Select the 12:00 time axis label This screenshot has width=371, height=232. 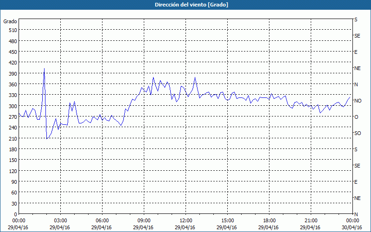186,221
